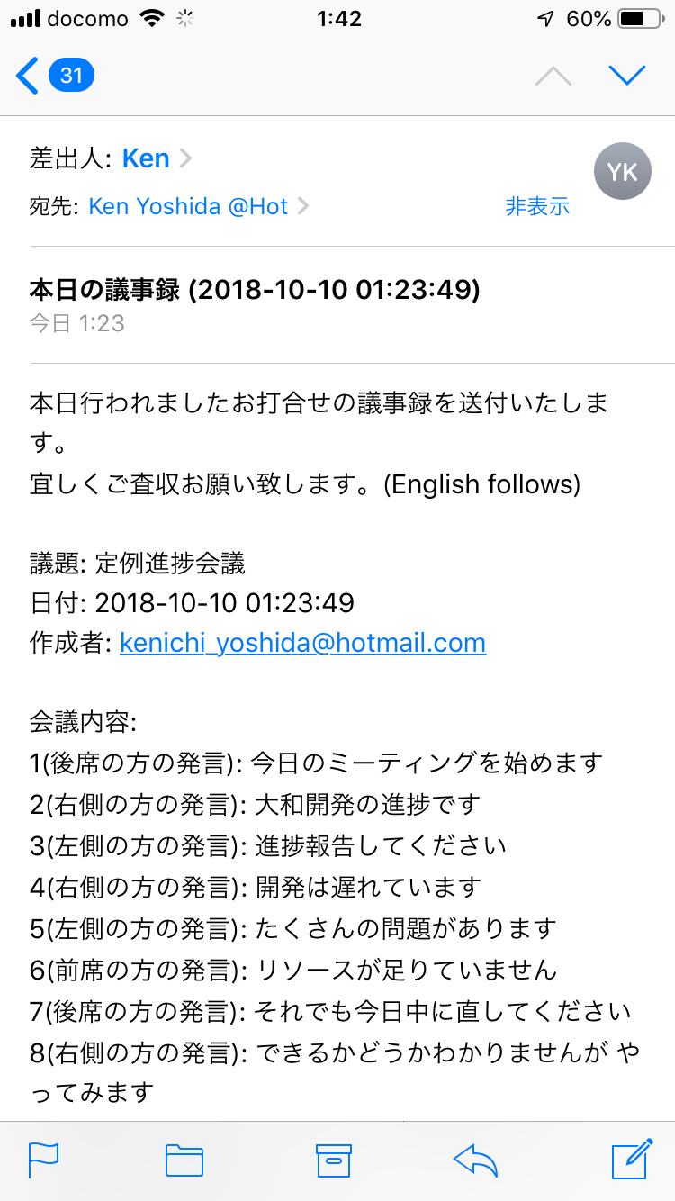Tap the clock showing 1:42
Screen dimensions: 675x1201
click(338, 18)
